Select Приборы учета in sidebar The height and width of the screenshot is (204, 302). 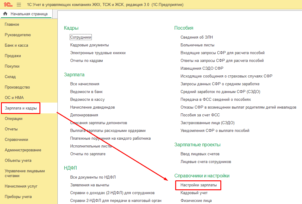pos(18,197)
